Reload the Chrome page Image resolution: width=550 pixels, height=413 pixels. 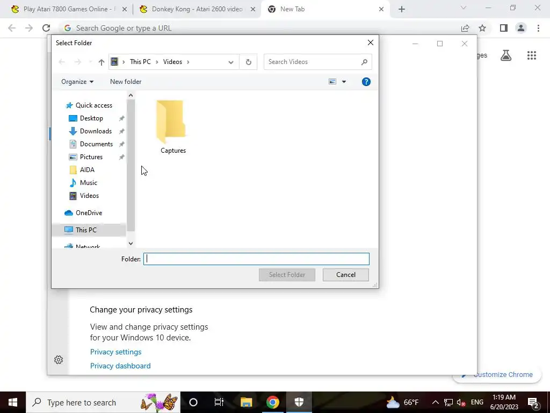[46, 28]
